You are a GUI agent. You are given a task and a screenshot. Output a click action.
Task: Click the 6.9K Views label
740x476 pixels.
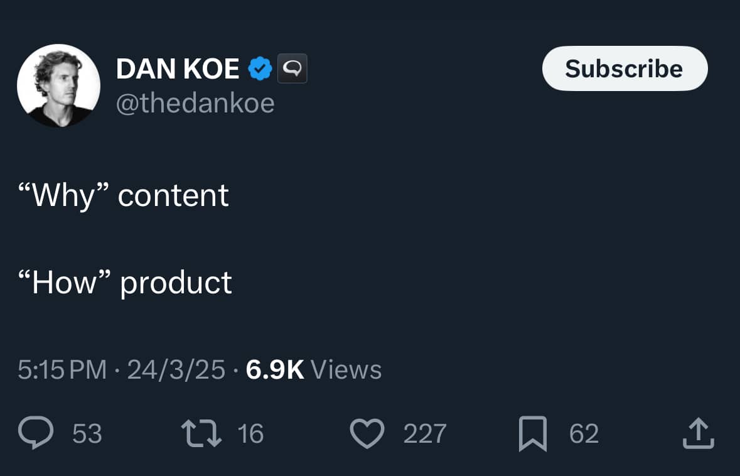point(314,369)
